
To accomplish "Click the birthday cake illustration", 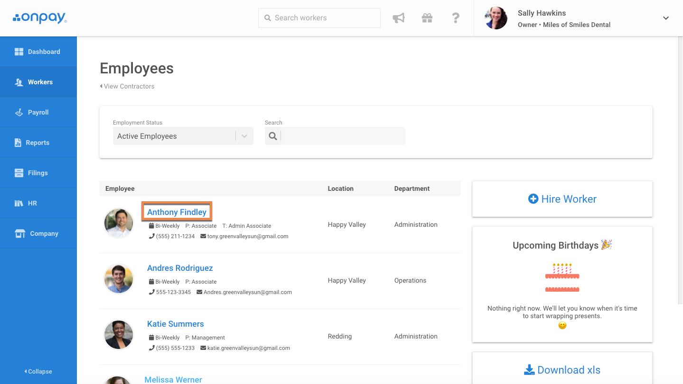I will [562, 277].
